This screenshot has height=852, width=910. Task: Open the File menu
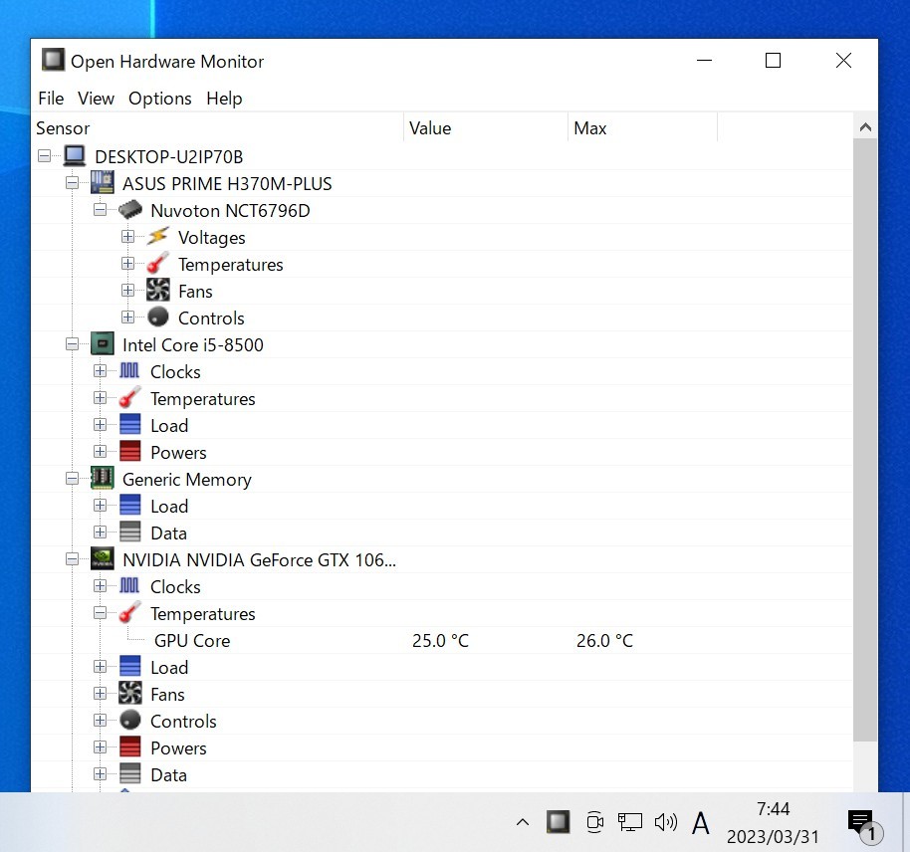51,99
